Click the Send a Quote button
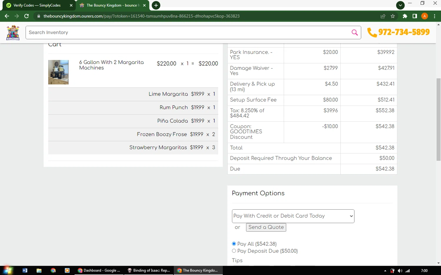441x275 pixels. pyautogui.click(x=266, y=227)
